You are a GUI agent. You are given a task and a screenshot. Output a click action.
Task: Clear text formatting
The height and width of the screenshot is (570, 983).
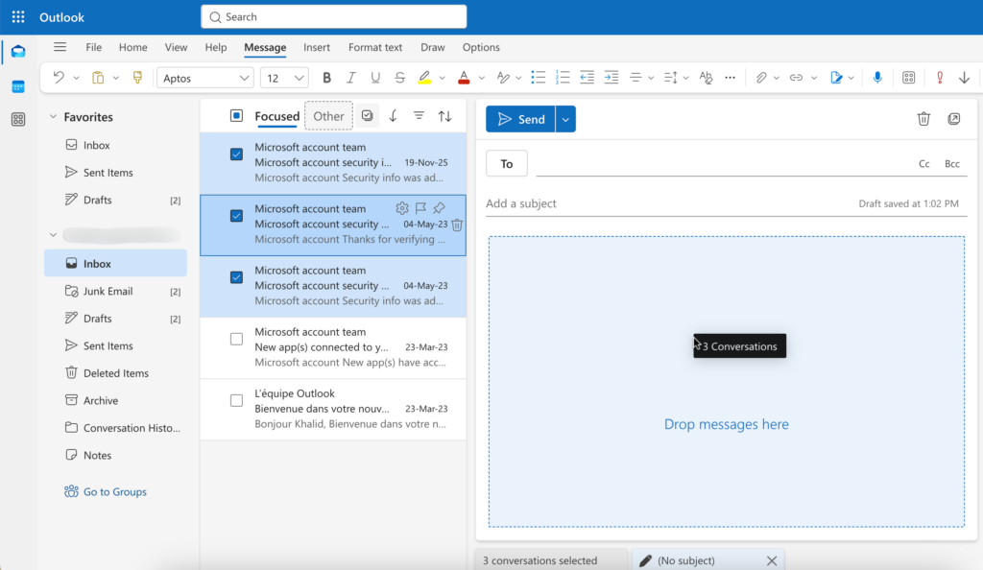coord(706,78)
